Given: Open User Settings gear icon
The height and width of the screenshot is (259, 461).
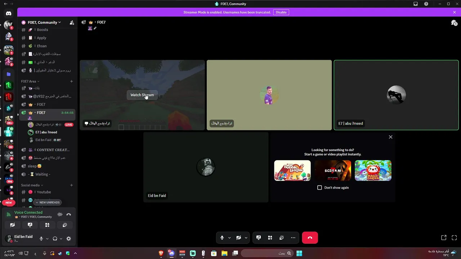Looking at the screenshot, I should pyautogui.click(x=69, y=238).
